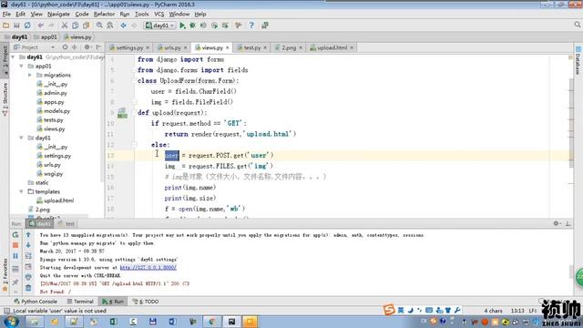
Task: Click the Save All toolbar icon
Action: [x=16, y=26]
